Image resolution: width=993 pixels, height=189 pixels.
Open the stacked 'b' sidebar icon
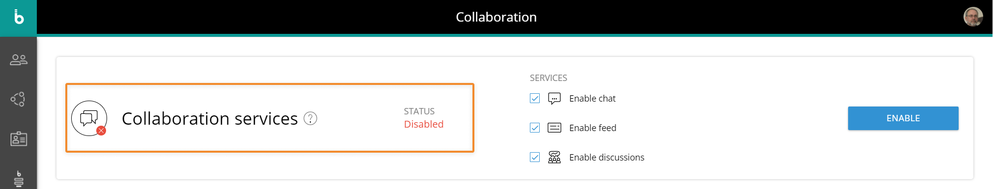19,179
